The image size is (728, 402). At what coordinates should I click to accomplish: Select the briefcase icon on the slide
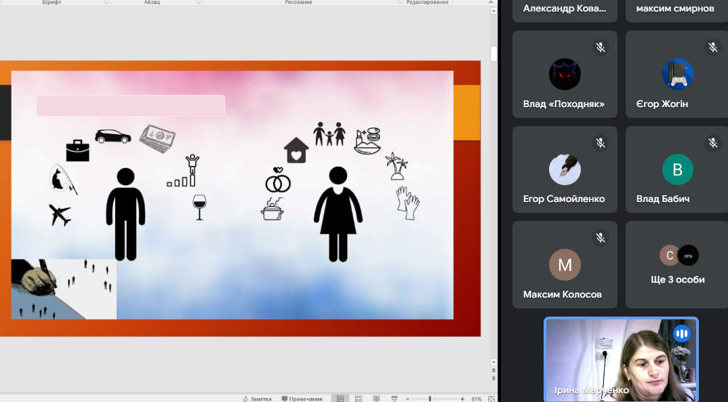[x=77, y=150]
